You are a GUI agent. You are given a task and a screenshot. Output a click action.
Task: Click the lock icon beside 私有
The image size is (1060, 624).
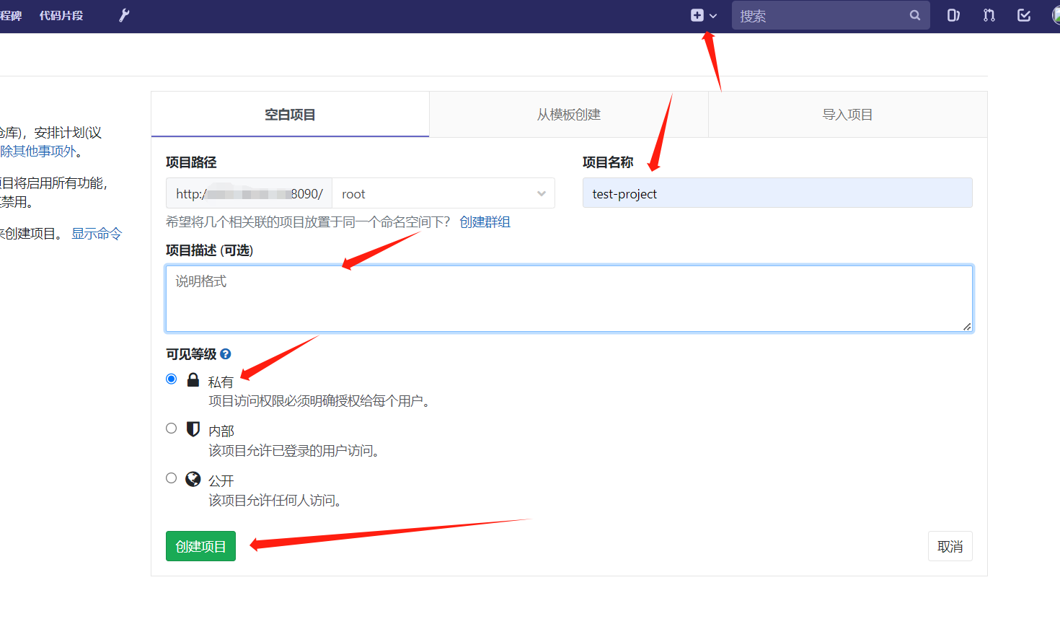click(193, 379)
